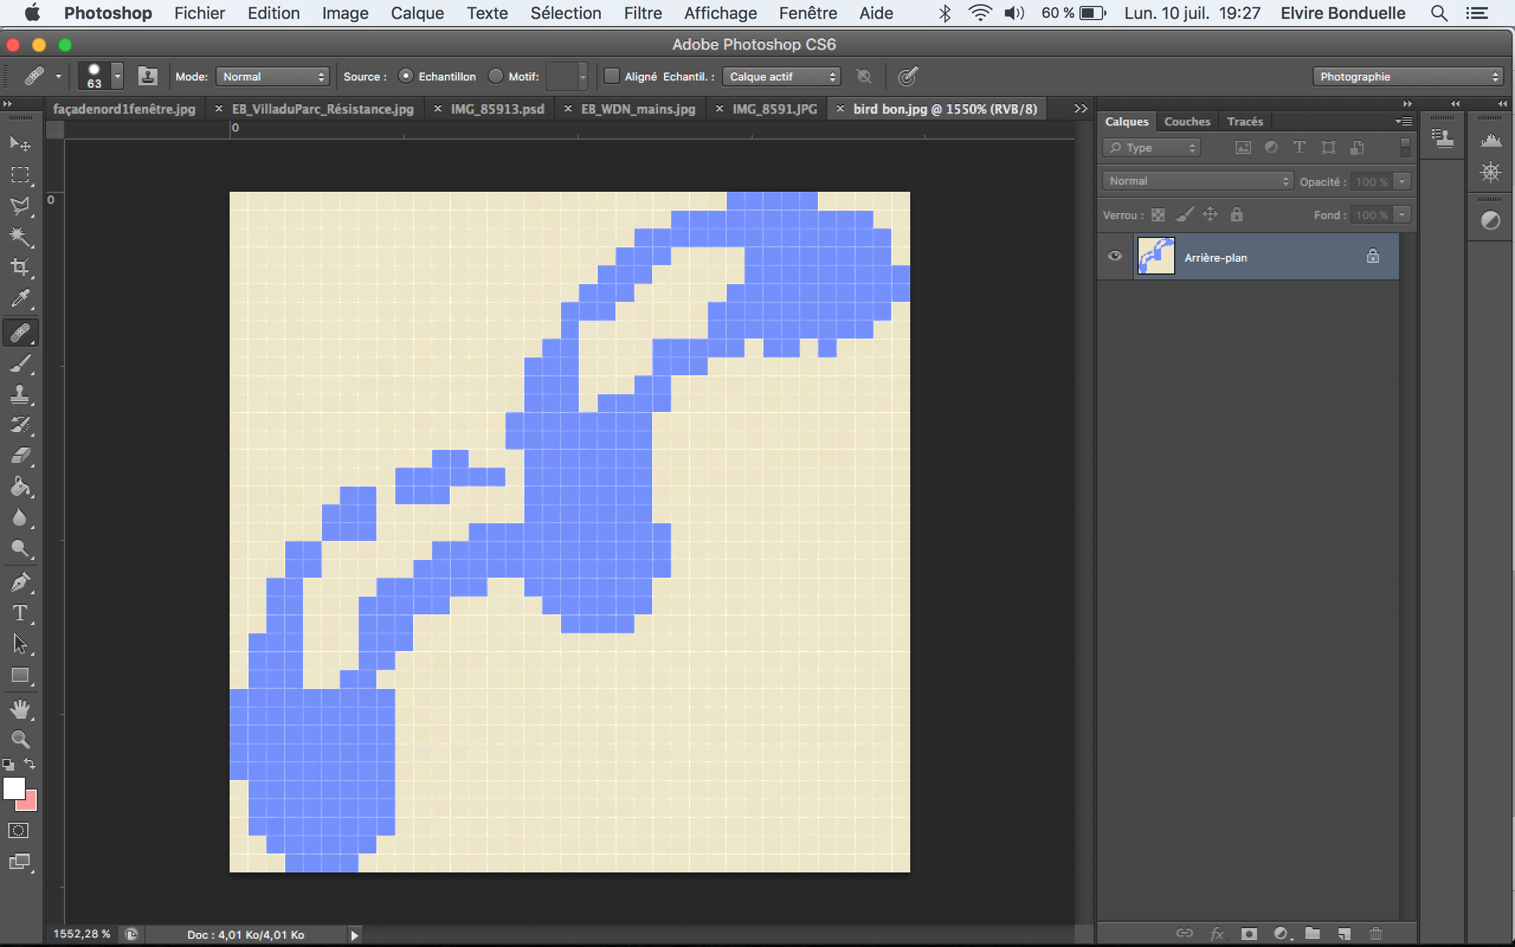
Task: Open the Histogram panel icon
Action: coord(1491,140)
